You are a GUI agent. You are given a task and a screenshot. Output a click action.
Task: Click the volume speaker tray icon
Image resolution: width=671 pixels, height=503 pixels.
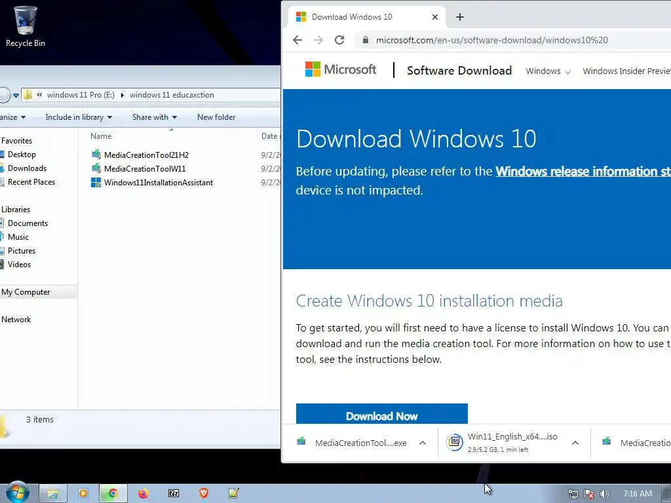point(604,494)
